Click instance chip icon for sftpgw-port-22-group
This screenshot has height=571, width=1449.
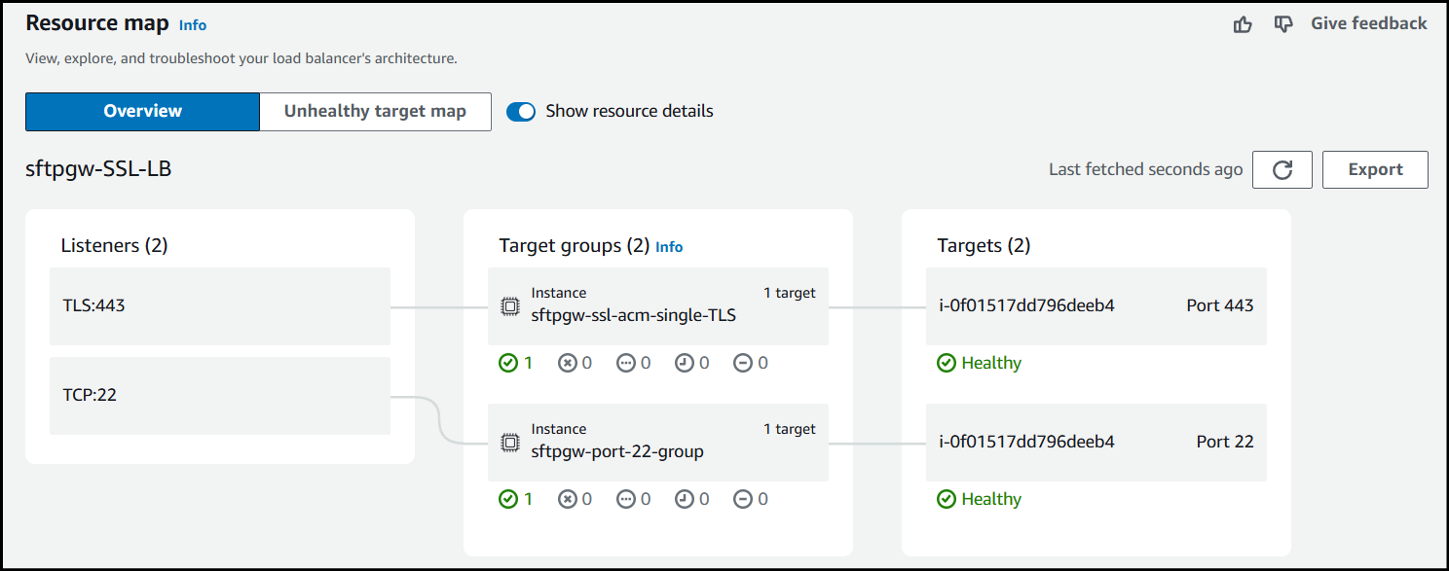click(x=509, y=443)
